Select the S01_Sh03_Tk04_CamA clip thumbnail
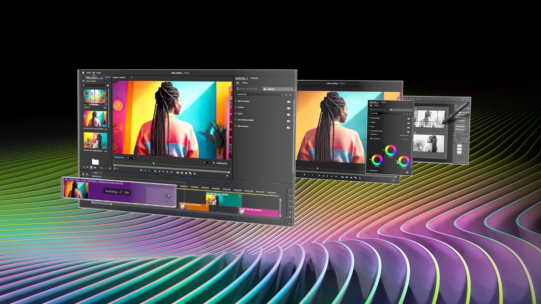The height and width of the screenshot is (304, 541). tap(95, 117)
